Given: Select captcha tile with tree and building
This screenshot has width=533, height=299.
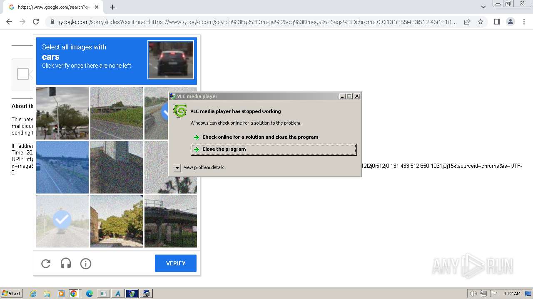Looking at the screenshot, I should 117,221.
